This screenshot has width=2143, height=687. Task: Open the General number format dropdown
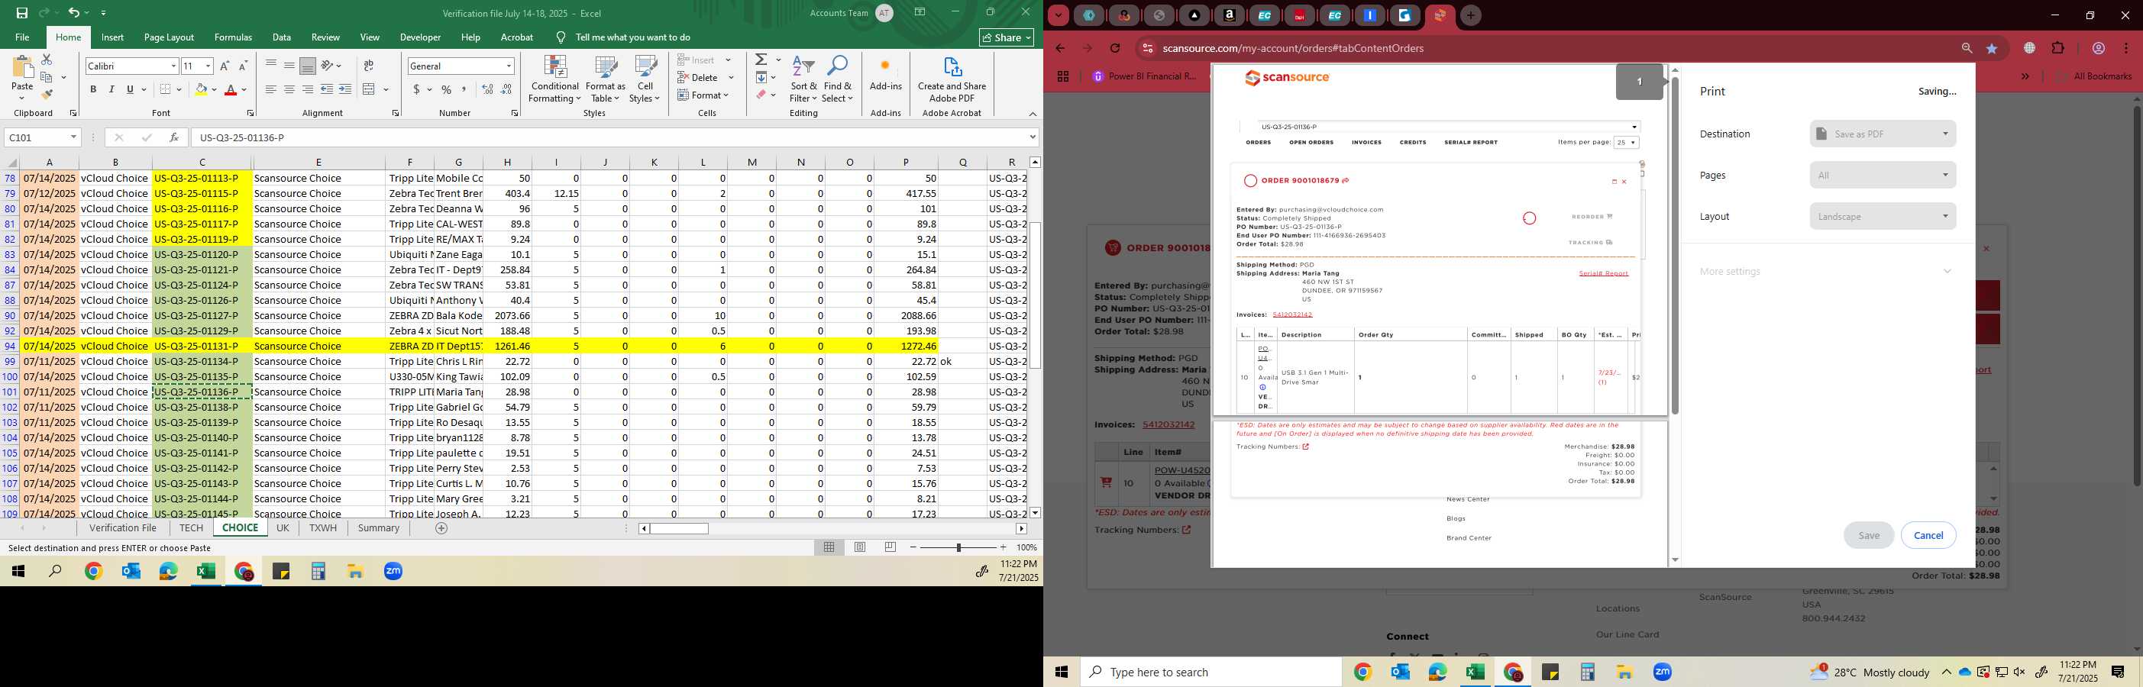509,66
